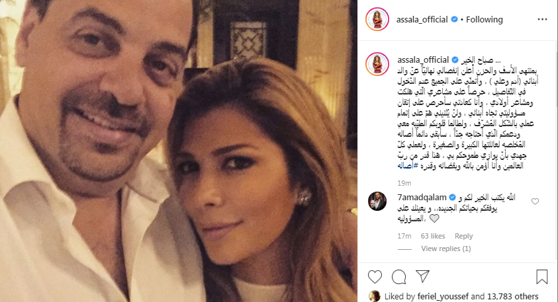Open 7amadqalam profile avatar
The height and width of the screenshot is (302, 558).
[x=377, y=201]
